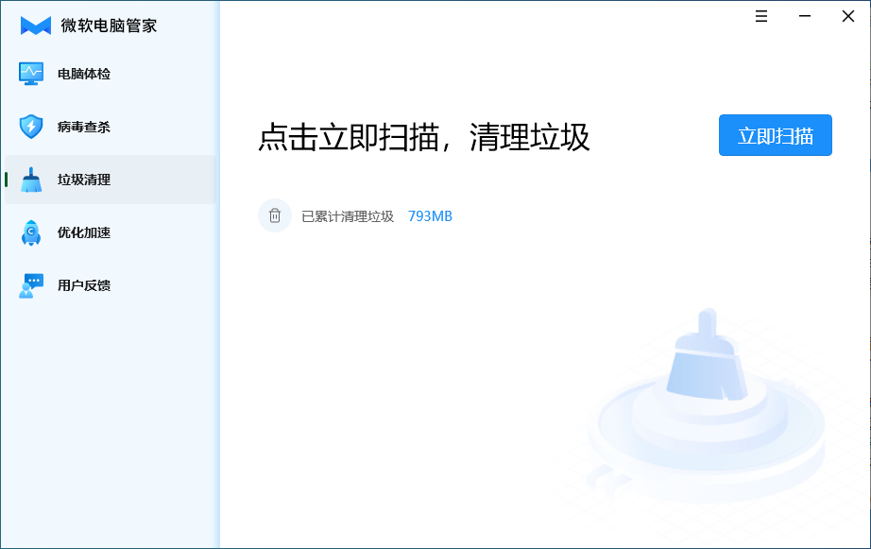Click the trash can icon
This screenshot has width=871, height=549.
(275, 215)
